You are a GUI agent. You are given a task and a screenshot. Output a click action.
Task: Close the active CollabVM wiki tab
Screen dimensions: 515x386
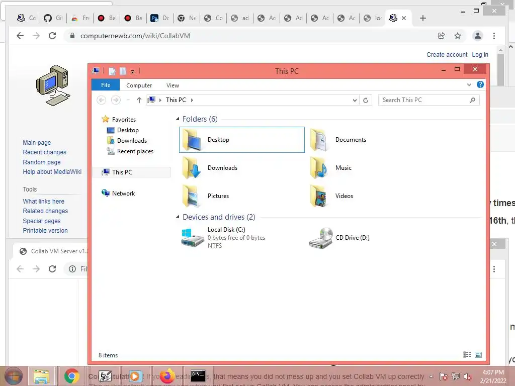[404, 18]
